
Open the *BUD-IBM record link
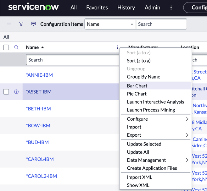pyautogui.click(x=37, y=142)
